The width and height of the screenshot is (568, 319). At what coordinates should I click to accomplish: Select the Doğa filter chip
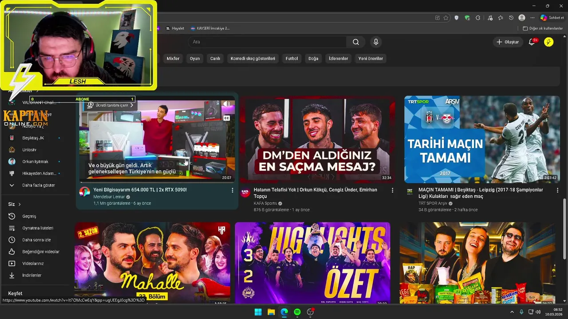tap(313, 58)
